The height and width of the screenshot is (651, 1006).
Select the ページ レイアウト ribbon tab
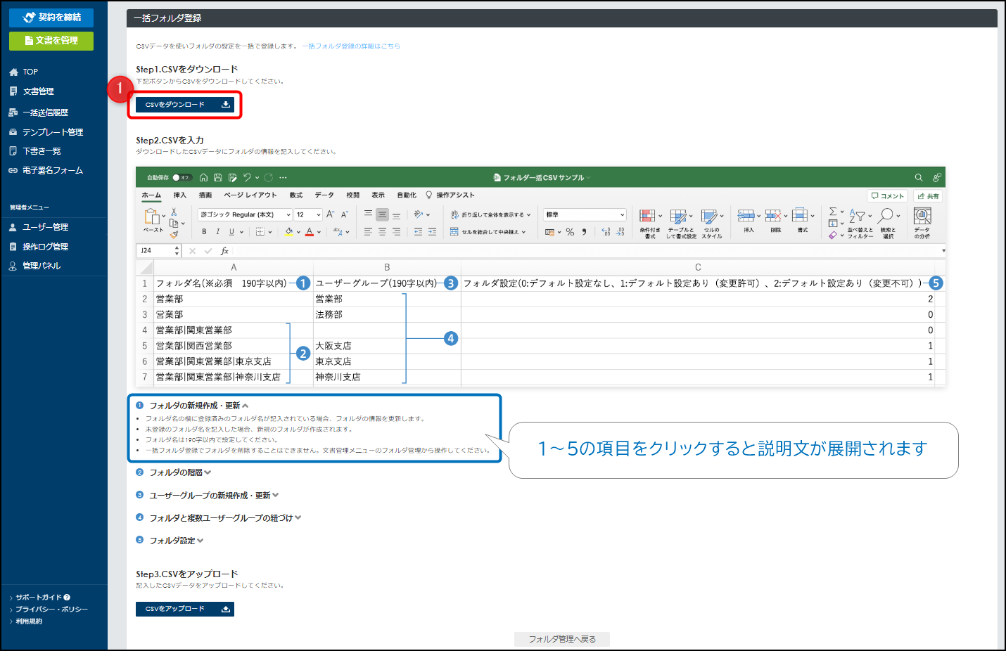pyautogui.click(x=250, y=195)
